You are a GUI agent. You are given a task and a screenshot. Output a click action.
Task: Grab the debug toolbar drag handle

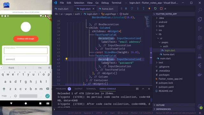(121, 9)
